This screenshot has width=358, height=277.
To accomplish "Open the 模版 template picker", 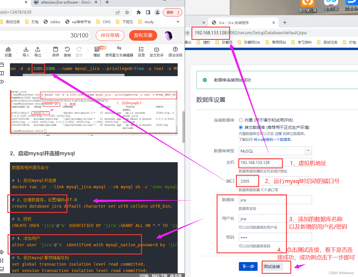I will point(97,52).
